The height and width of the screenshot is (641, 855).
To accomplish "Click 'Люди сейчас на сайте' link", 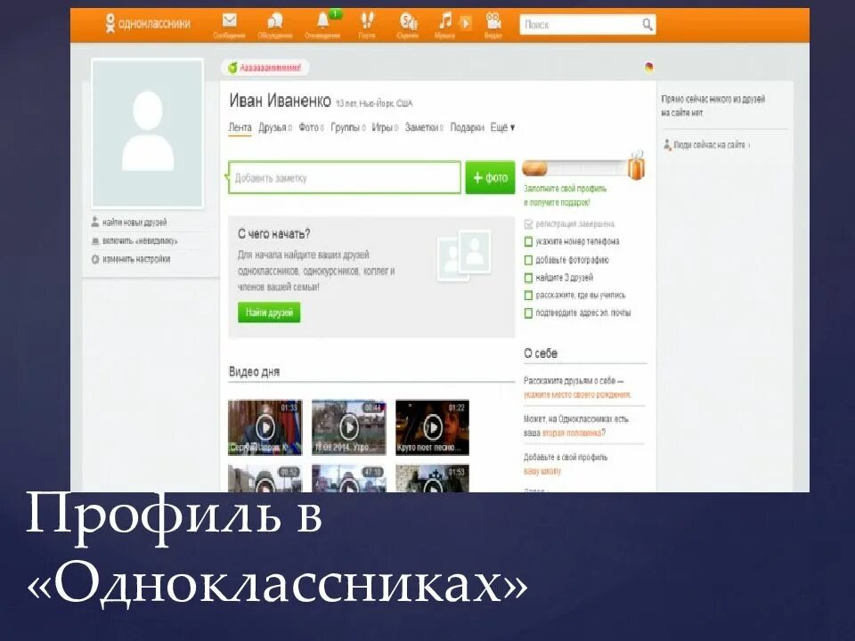I will (x=709, y=145).
